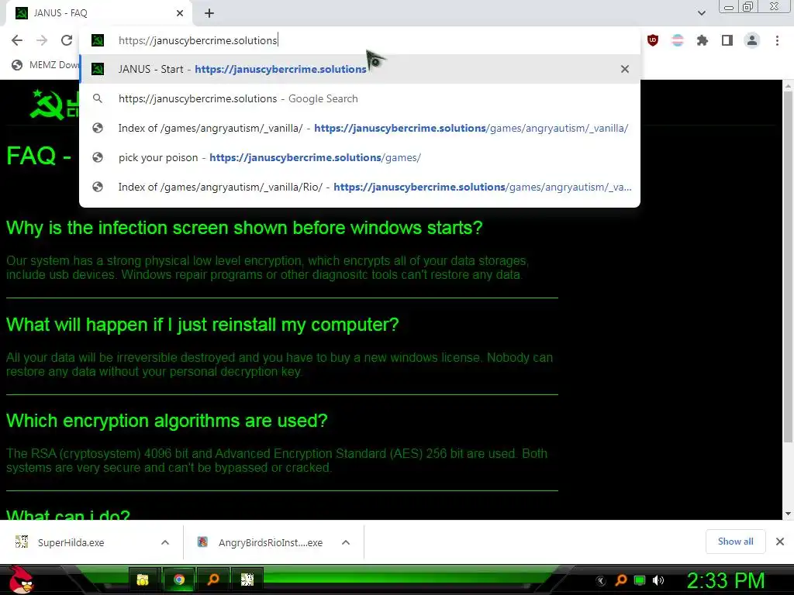This screenshot has height=595, width=794.
Task: Select the Index of /games/angryautism/_vanilla/Rio/ suggestion
Action: pos(360,187)
